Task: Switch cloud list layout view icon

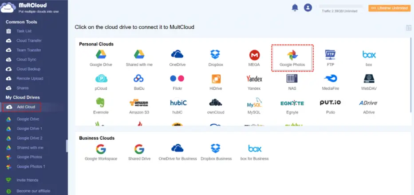Action: (x=409, y=28)
